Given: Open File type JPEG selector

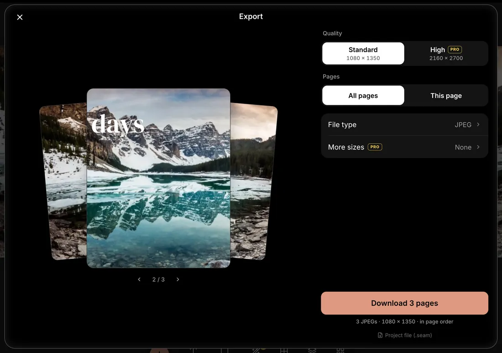Looking at the screenshot, I should coord(404,124).
